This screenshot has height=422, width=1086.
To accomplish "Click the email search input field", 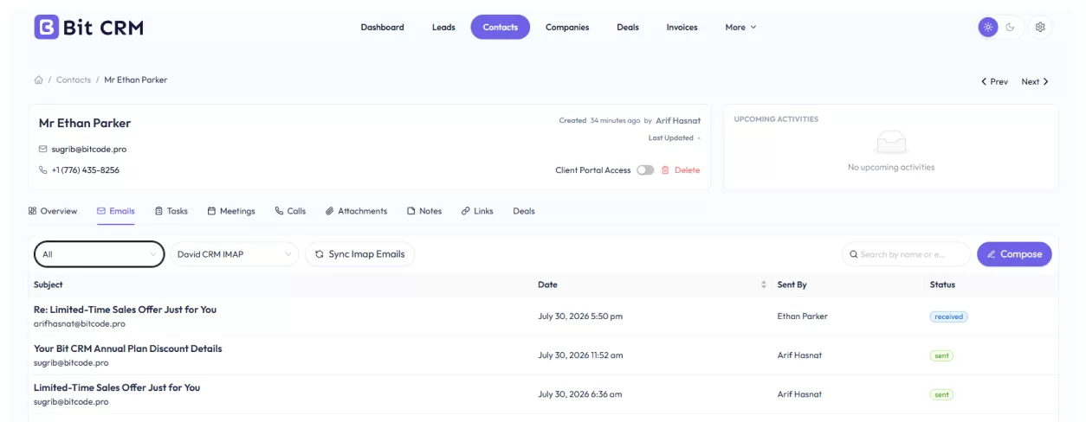I will click(906, 254).
